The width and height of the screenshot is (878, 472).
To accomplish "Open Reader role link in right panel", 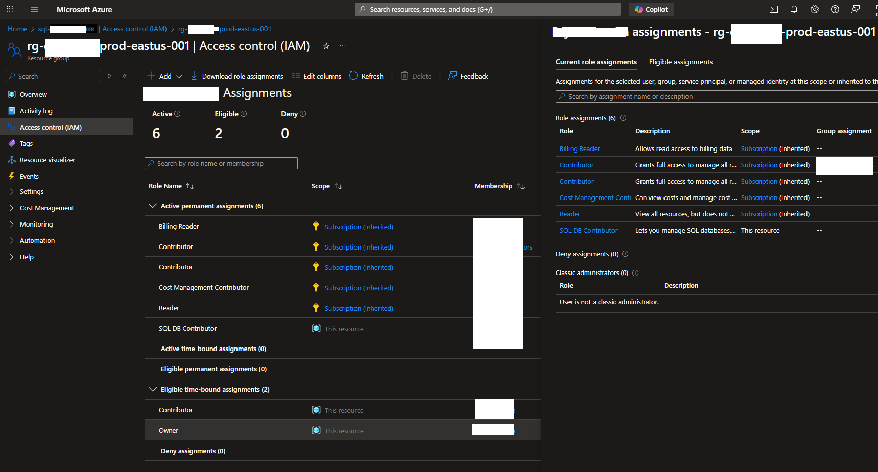I will click(570, 214).
